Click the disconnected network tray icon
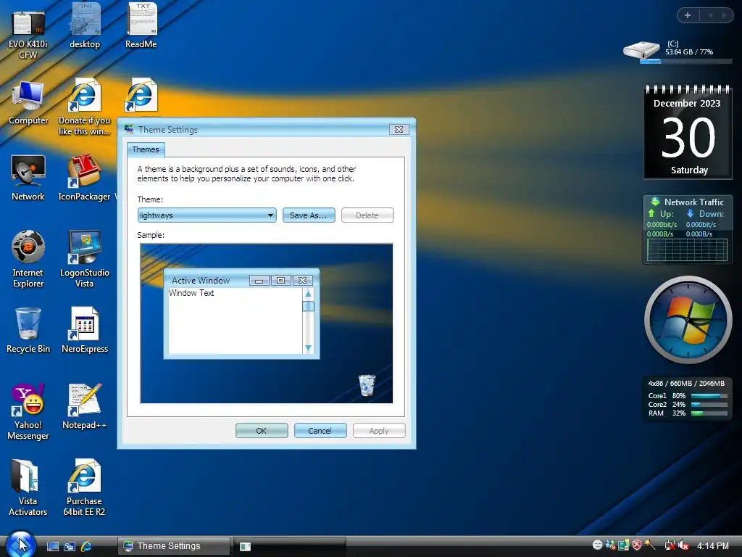The image size is (742, 557). [x=670, y=545]
